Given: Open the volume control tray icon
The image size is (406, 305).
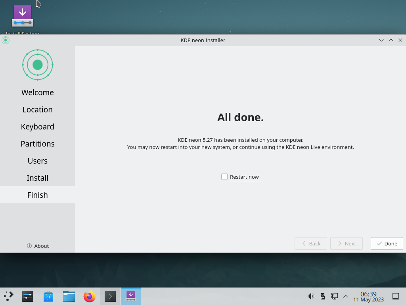Looking at the screenshot, I should (x=310, y=296).
